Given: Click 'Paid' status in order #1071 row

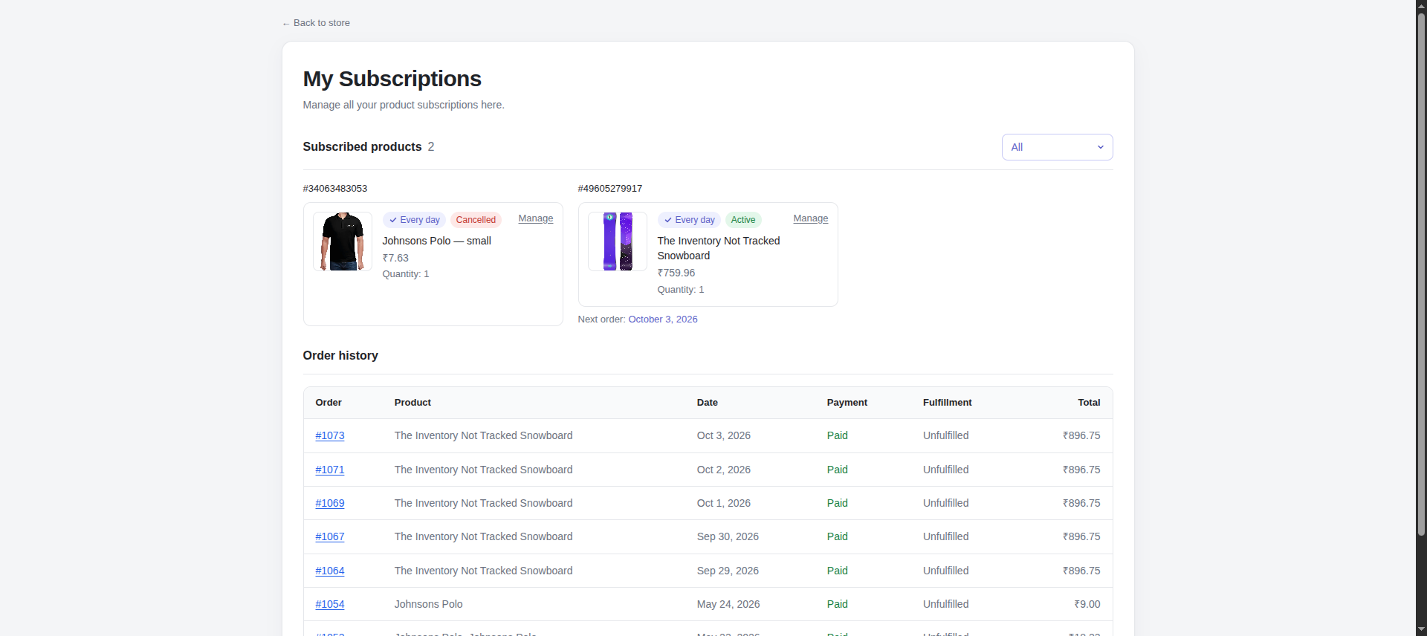Looking at the screenshot, I should tap(838, 470).
